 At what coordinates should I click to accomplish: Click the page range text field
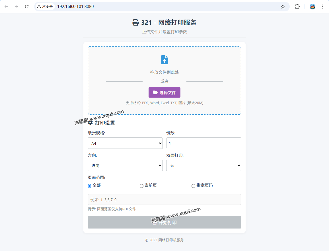(x=164, y=199)
